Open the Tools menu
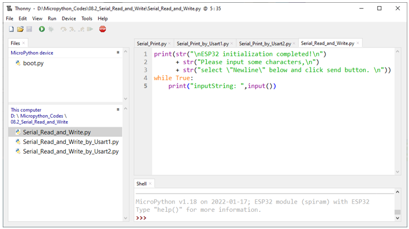The image size is (409, 229). click(x=87, y=18)
